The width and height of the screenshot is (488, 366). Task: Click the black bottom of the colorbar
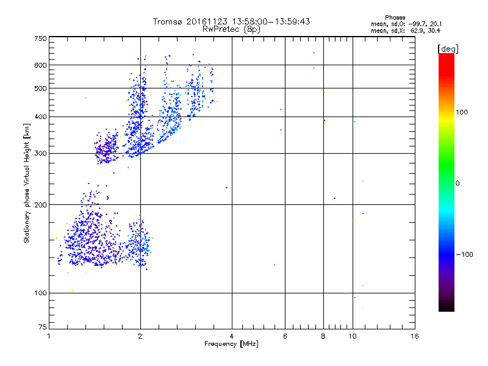tap(447, 307)
